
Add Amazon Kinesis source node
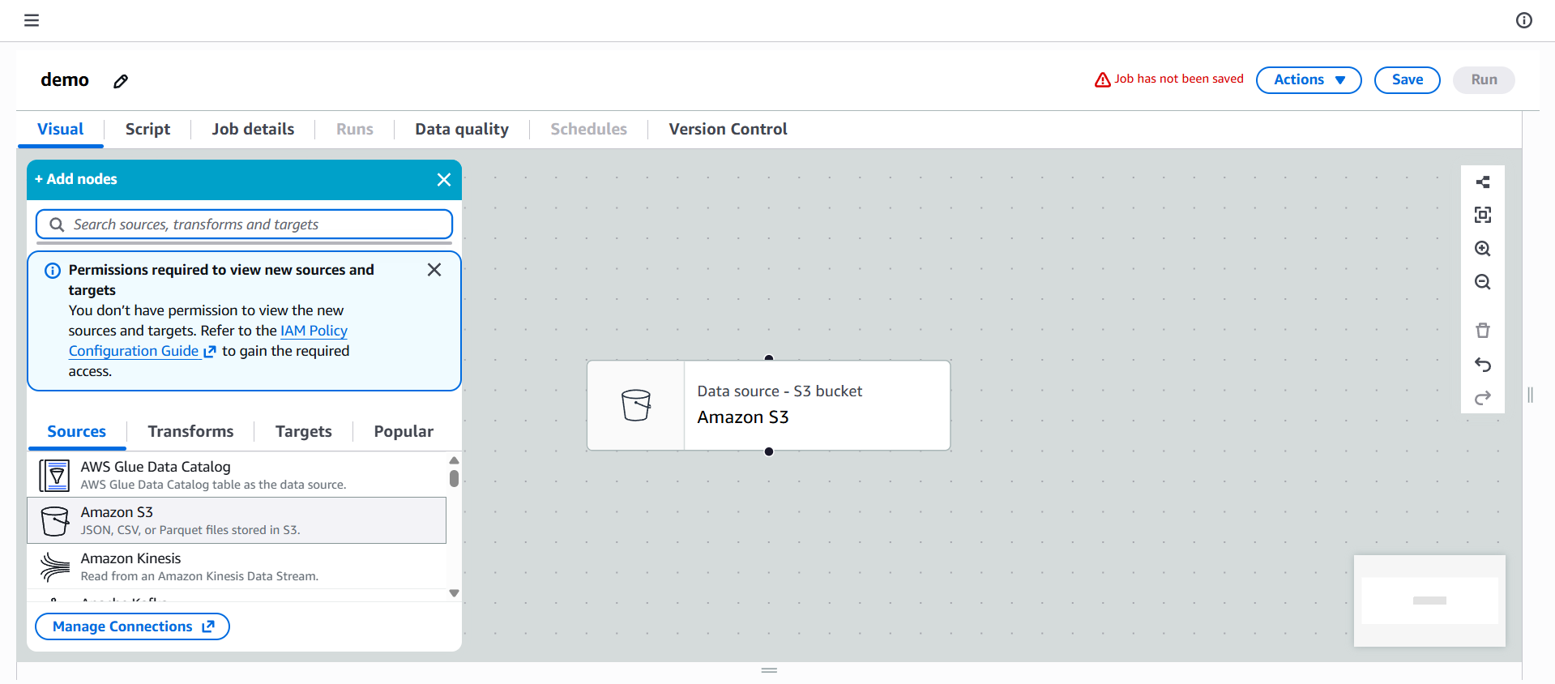[x=237, y=566]
